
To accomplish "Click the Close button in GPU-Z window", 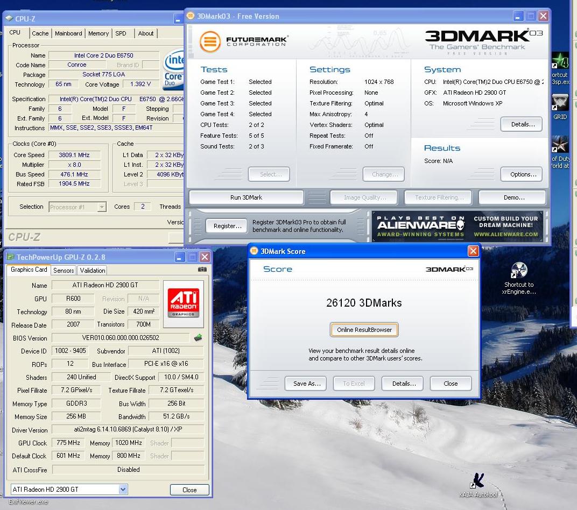I will 189,490.
